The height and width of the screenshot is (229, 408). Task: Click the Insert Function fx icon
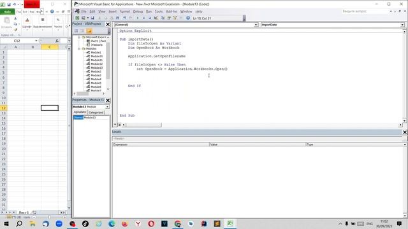[x=57, y=41]
